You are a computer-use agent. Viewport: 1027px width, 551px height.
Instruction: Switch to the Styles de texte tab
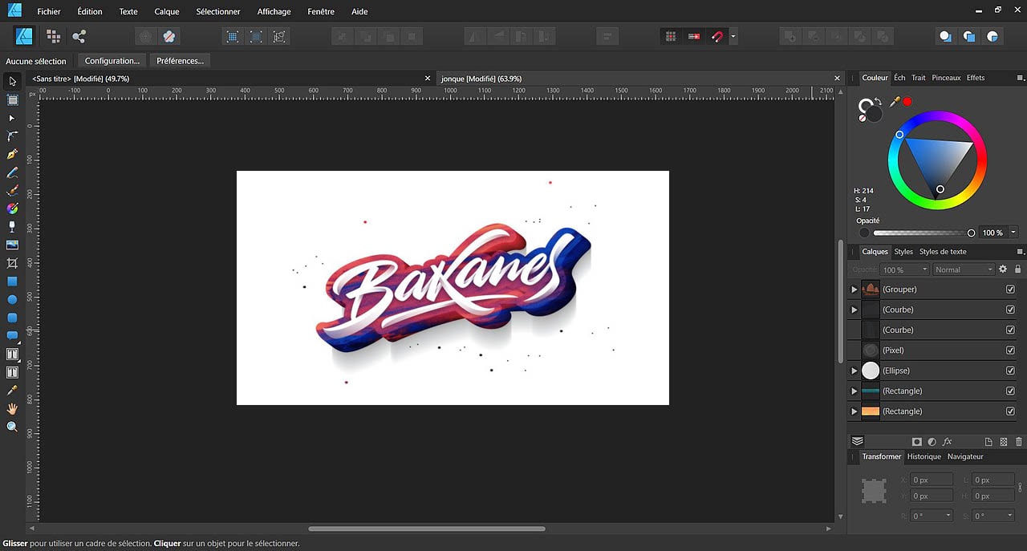tap(943, 252)
